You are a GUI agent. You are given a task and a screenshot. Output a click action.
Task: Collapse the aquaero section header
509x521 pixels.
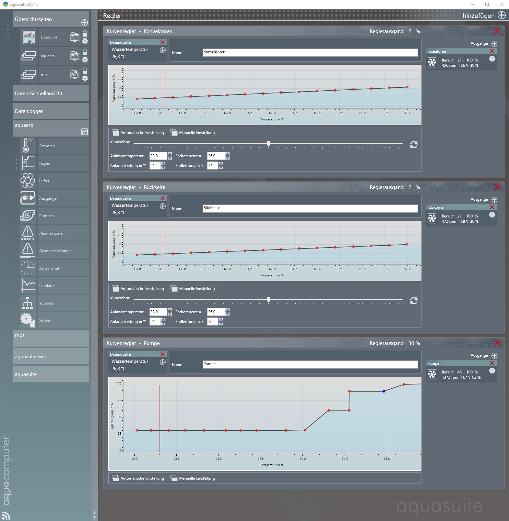51,128
